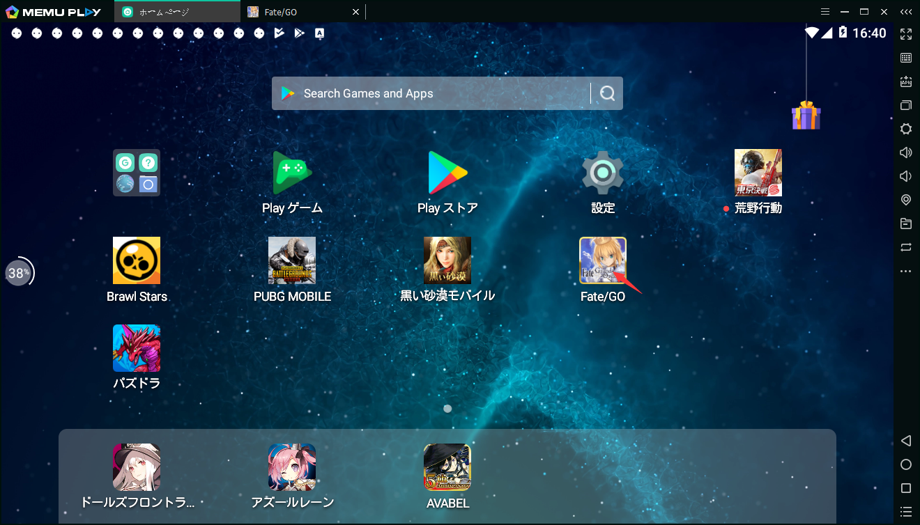The width and height of the screenshot is (920, 525).
Task: Open keyboard mapping in sidebar
Action: point(906,58)
